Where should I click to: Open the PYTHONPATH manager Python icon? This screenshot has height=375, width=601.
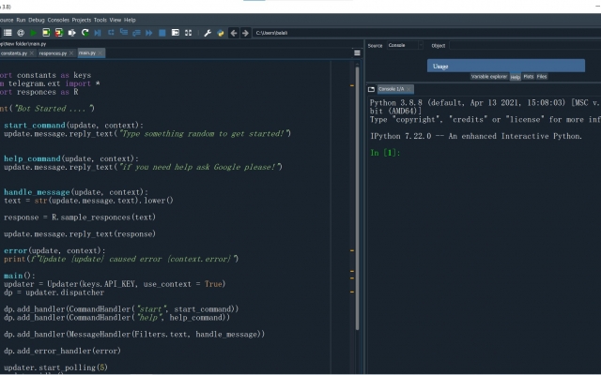(221, 33)
